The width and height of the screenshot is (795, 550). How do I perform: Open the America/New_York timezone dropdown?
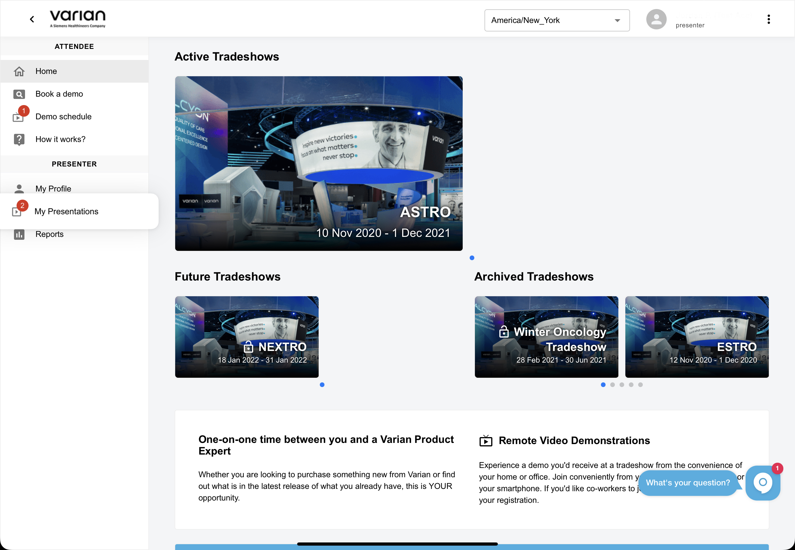pyautogui.click(x=557, y=20)
